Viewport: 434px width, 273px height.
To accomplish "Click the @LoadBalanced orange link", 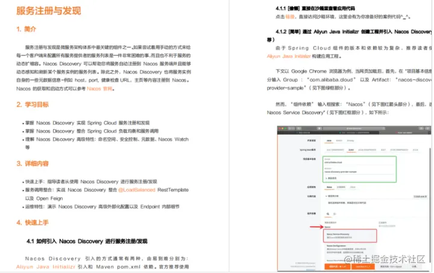I will [x=136, y=190].
